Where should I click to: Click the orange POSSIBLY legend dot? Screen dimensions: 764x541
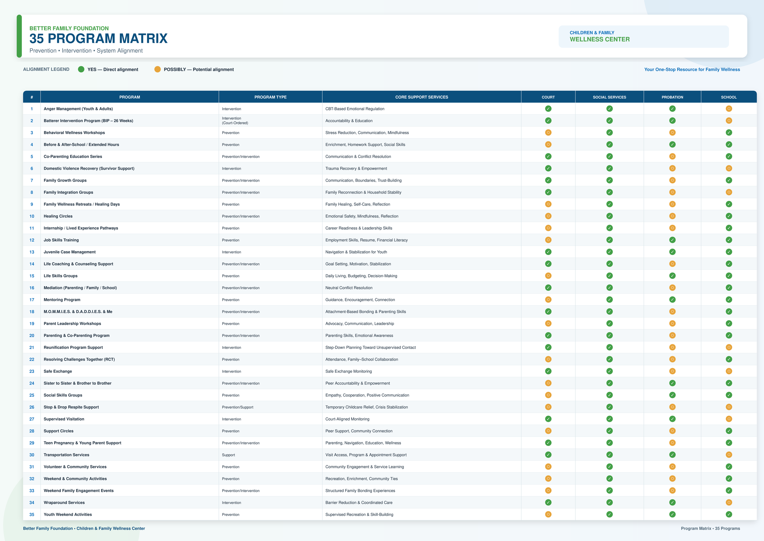(157, 69)
